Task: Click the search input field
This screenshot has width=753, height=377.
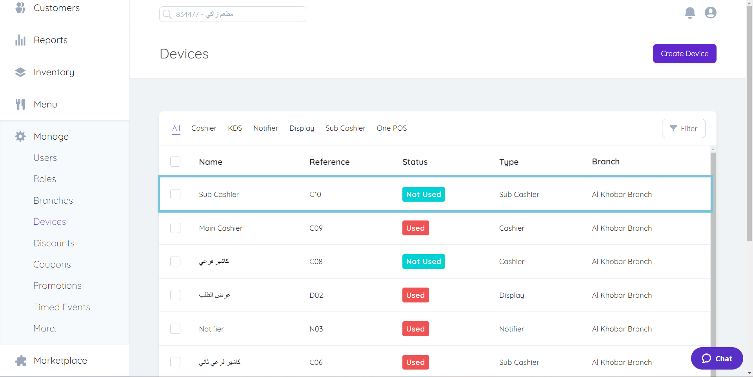Action: tap(233, 14)
